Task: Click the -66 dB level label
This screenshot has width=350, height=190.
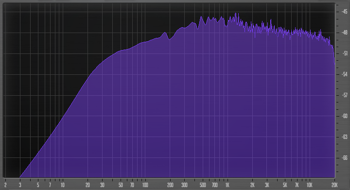Action: tap(345, 158)
